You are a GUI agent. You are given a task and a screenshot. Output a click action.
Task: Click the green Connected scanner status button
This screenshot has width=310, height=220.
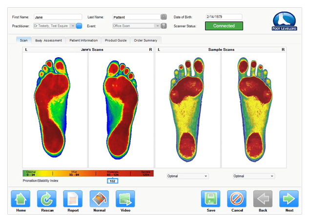[224, 26]
